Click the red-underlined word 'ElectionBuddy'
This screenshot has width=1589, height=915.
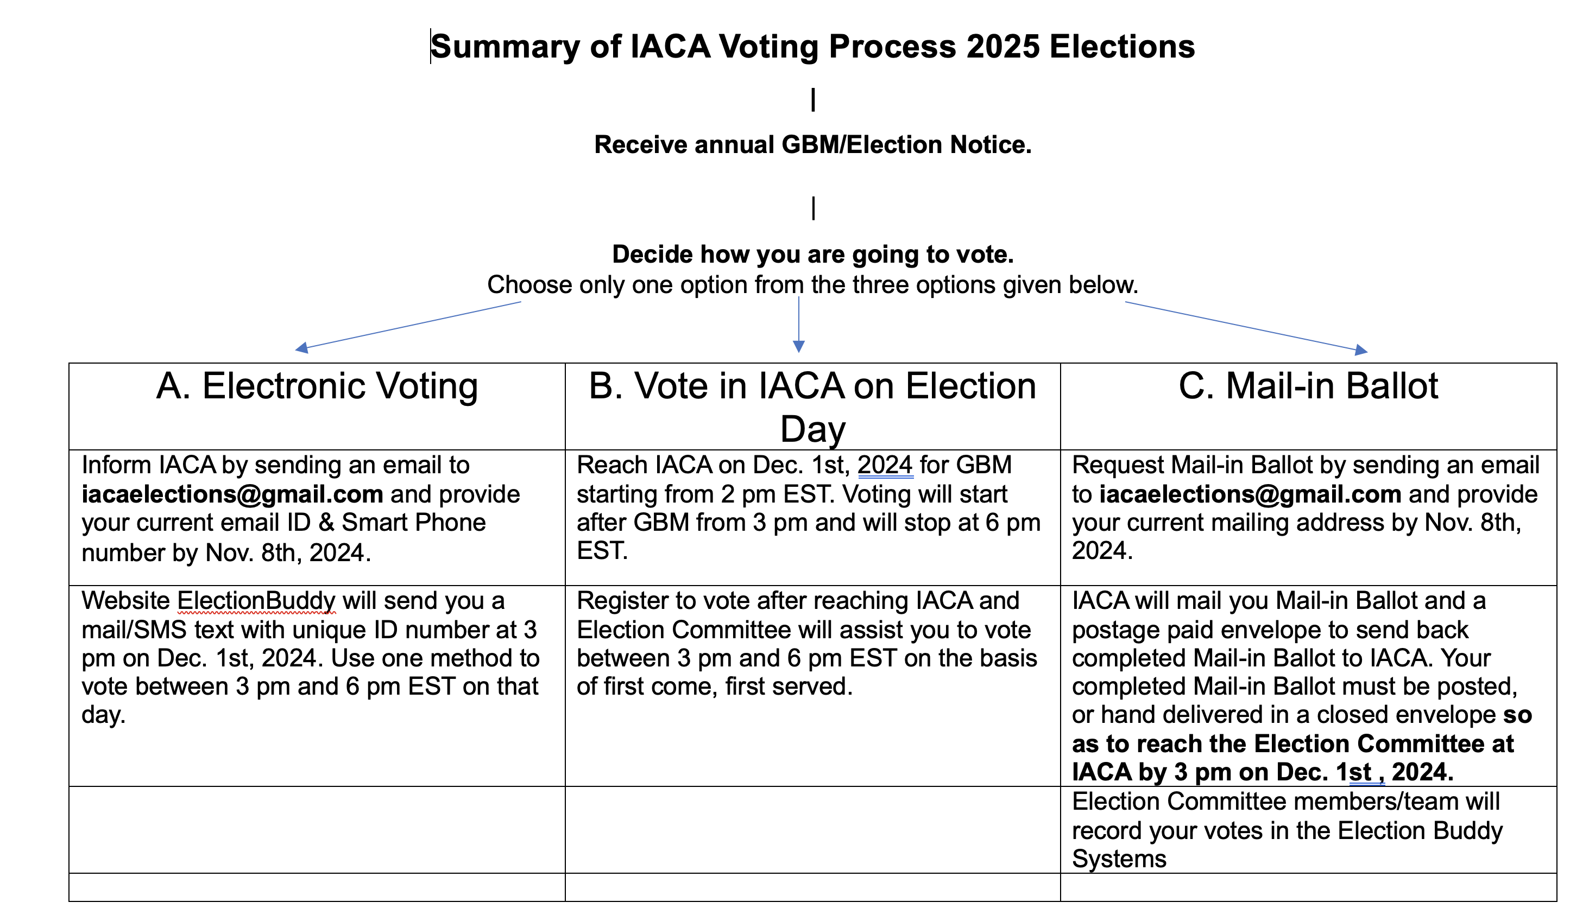click(x=256, y=601)
